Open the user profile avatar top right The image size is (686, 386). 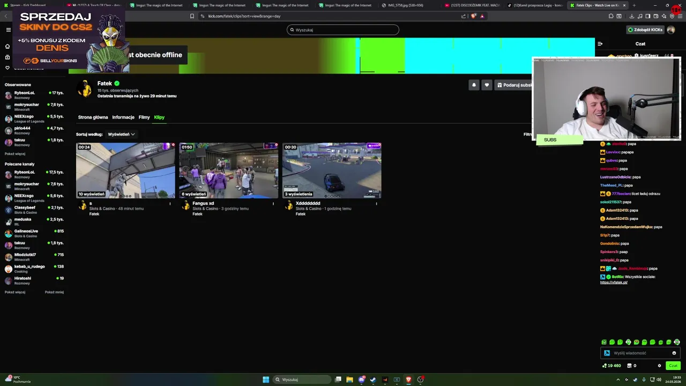pos(671,29)
